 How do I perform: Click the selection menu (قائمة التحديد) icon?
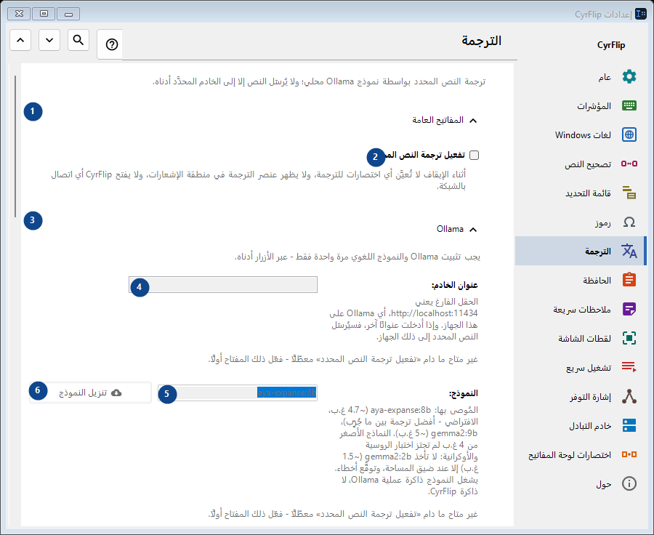[x=629, y=193]
